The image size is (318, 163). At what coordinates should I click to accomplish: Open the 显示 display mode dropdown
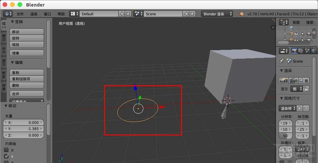point(297,89)
